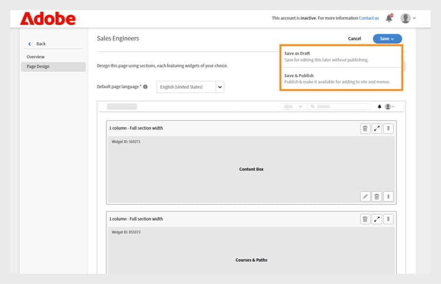This screenshot has height=284, width=441.
Task: Follow the Contact us link
Action: [369, 18]
